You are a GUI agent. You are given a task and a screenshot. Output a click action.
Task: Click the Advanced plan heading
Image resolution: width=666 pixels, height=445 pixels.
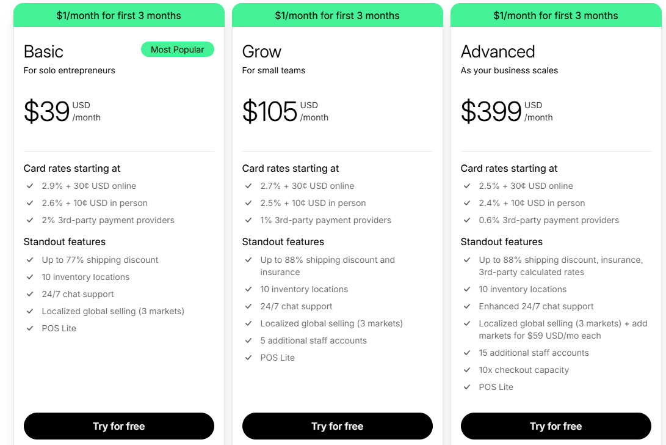click(x=498, y=51)
